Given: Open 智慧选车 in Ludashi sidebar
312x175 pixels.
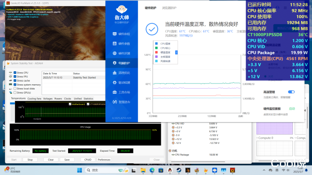Looking at the screenshot, I should tap(121, 102).
